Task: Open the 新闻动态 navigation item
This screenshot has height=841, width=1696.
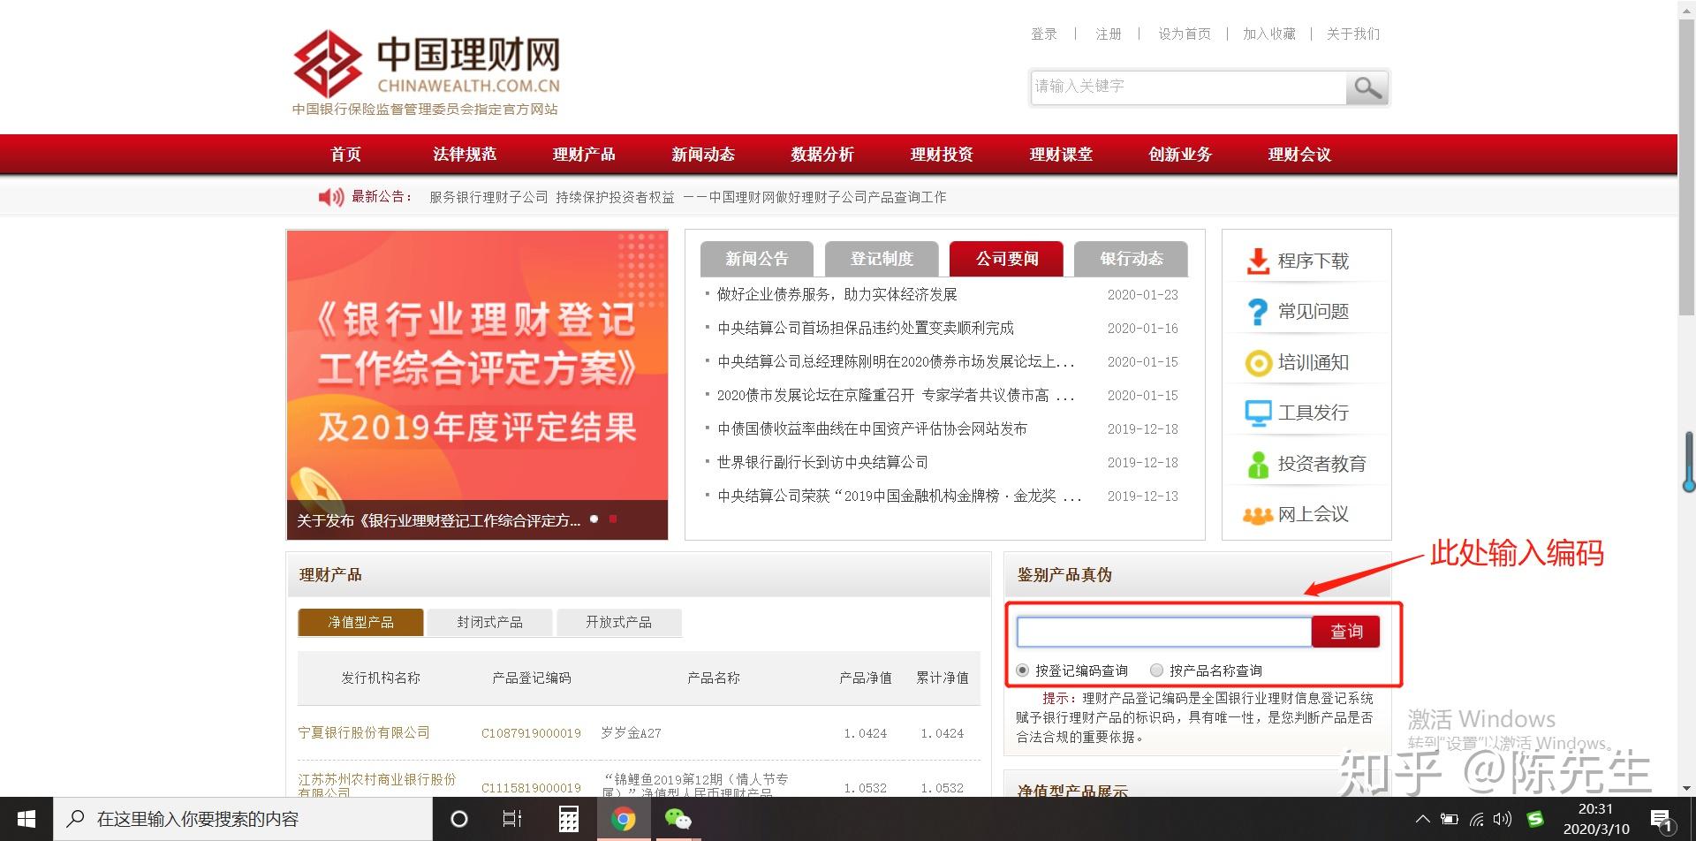Action: (703, 155)
